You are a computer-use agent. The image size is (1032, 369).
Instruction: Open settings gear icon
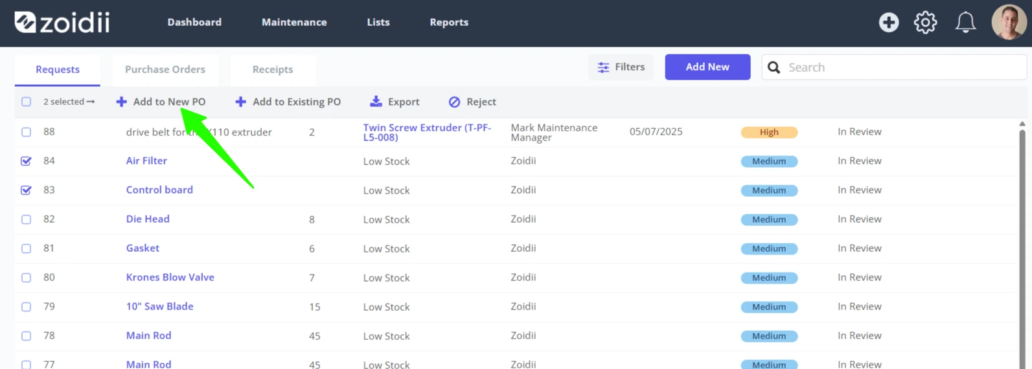[925, 22]
